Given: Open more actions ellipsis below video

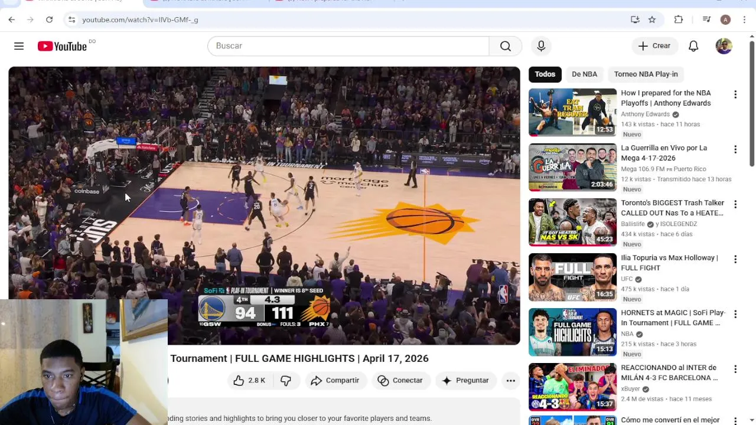Looking at the screenshot, I should 511,381.
